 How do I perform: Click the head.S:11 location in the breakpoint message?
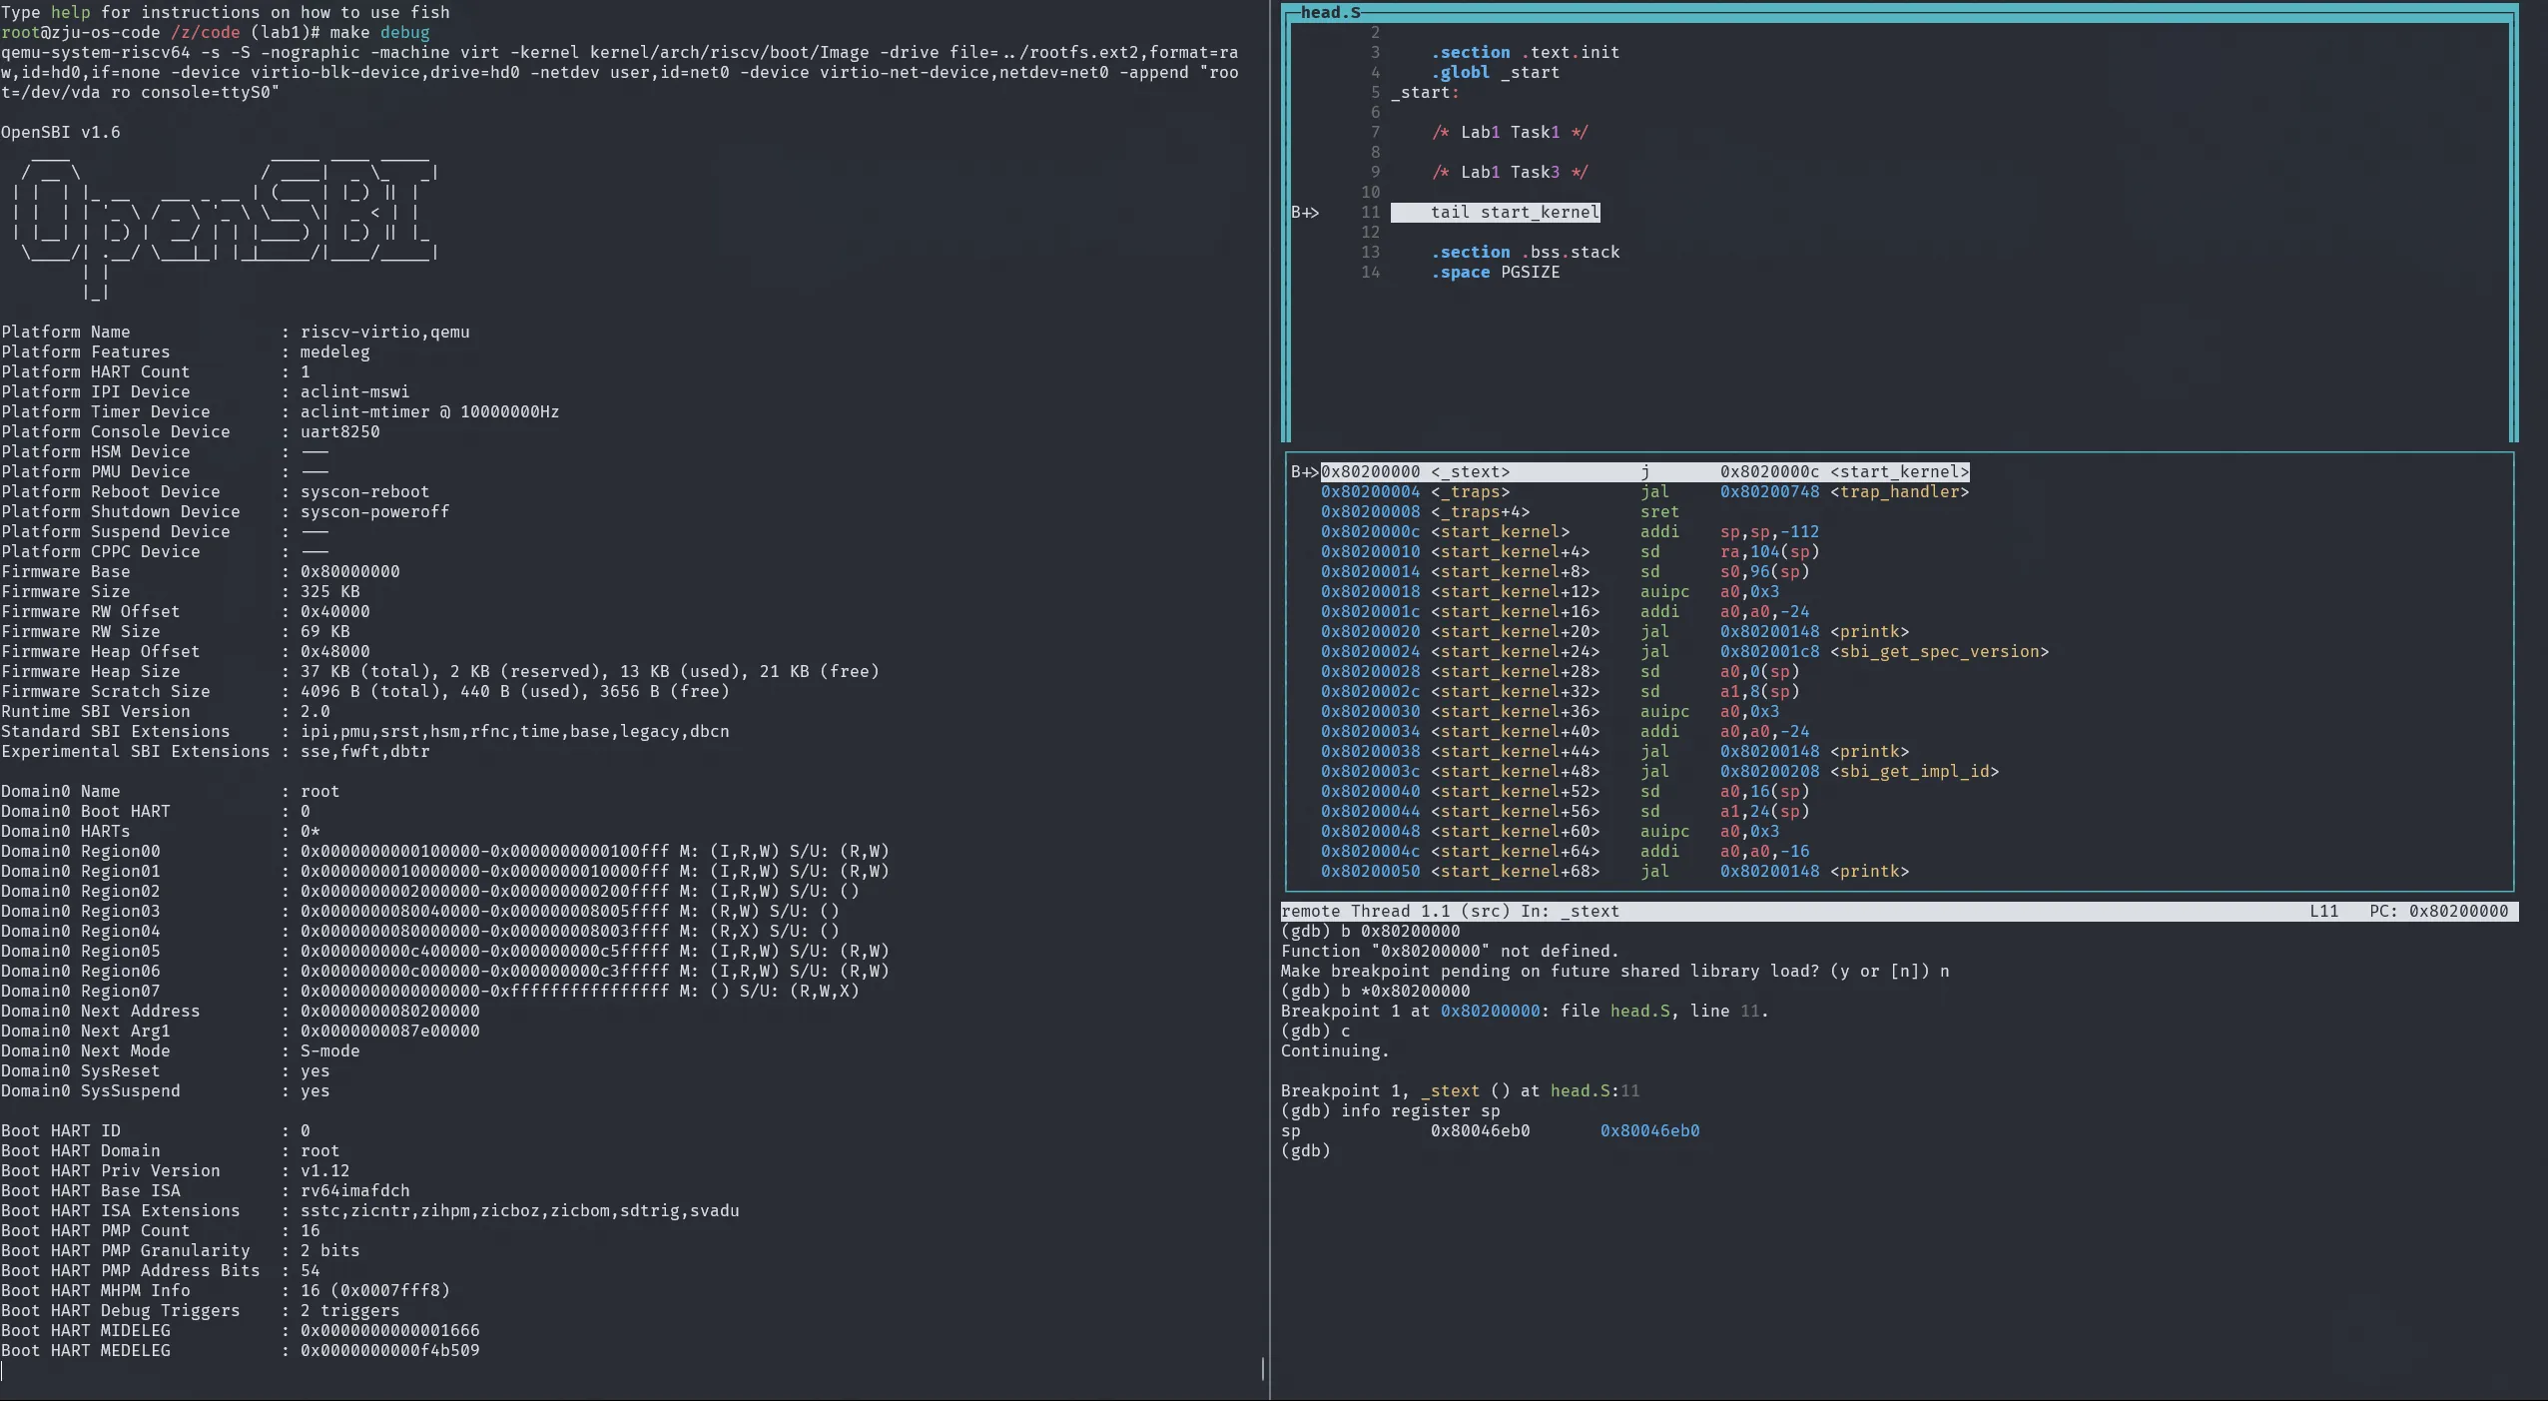point(1594,1090)
